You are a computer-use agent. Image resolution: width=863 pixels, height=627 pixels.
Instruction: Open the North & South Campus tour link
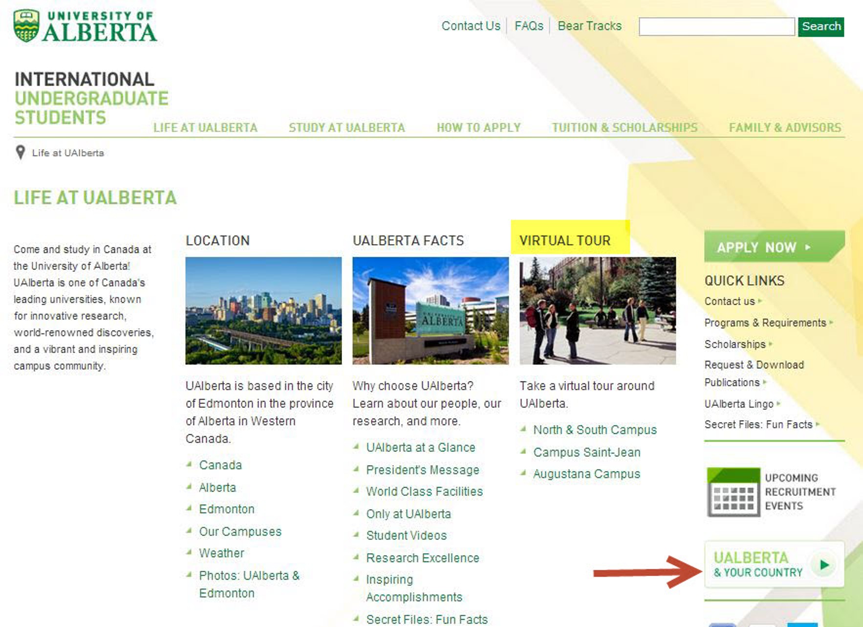click(x=595, y=430)
